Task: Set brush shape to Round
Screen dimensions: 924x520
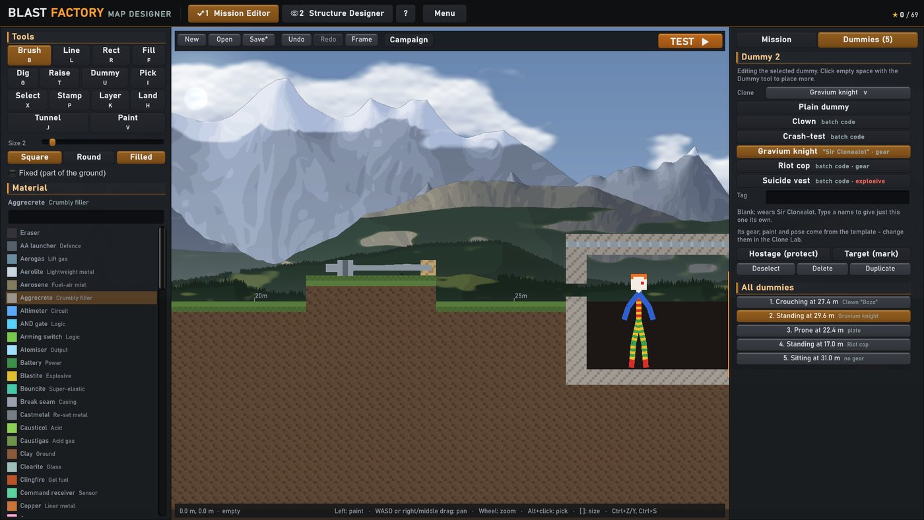Action: 89,157
